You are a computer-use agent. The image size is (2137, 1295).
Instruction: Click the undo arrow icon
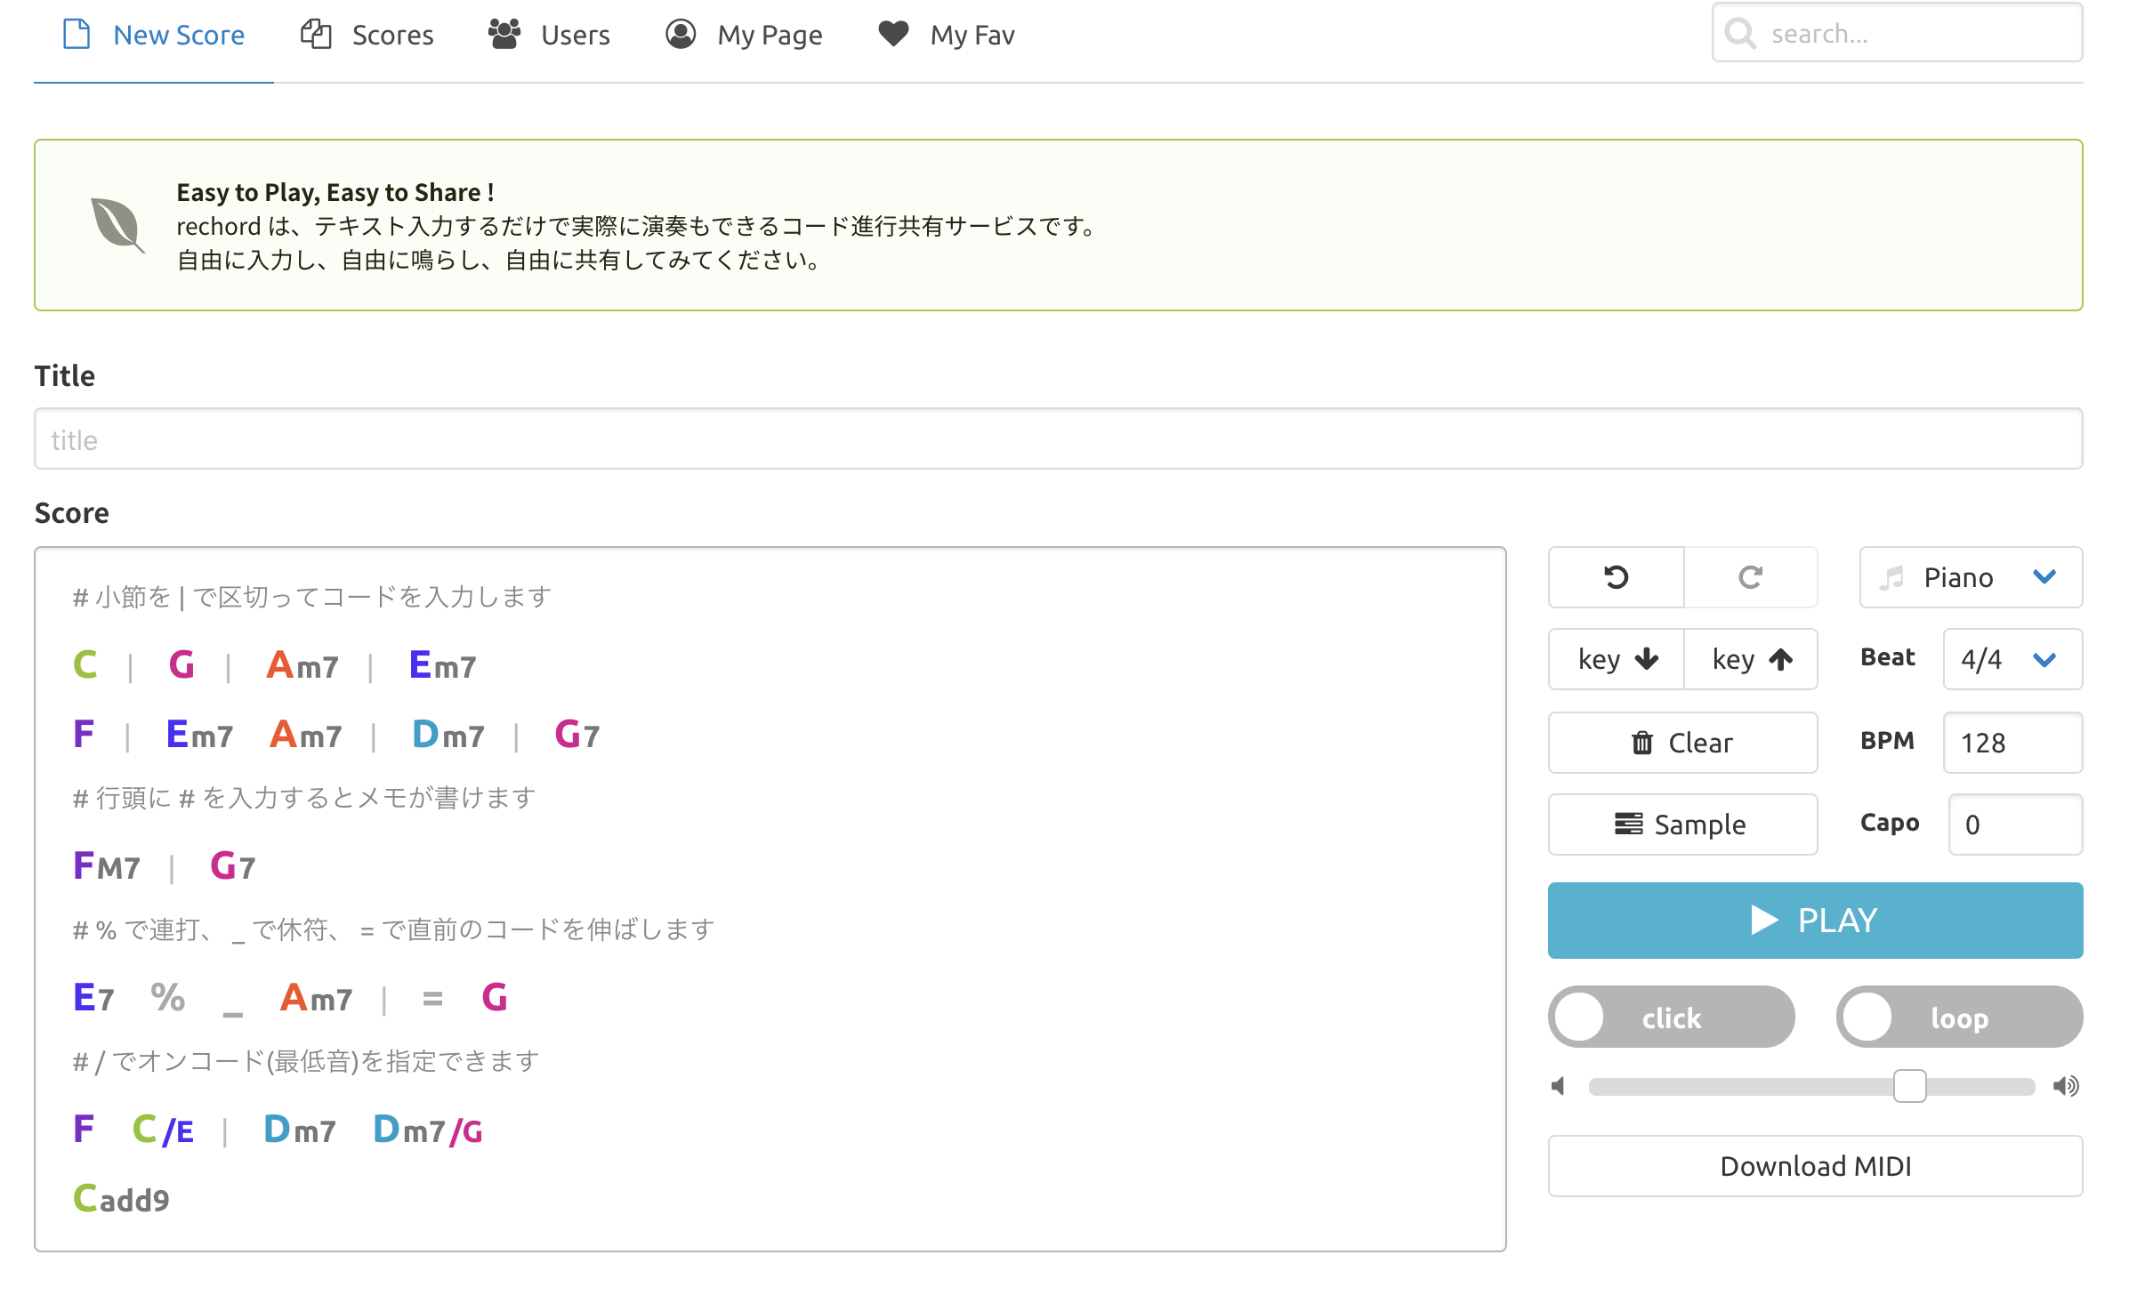pyautogui.click(x=1616, y=577)
